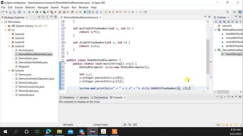
Task: Select Dog.java in Package Explorer
Action: [x=24, y=66]
